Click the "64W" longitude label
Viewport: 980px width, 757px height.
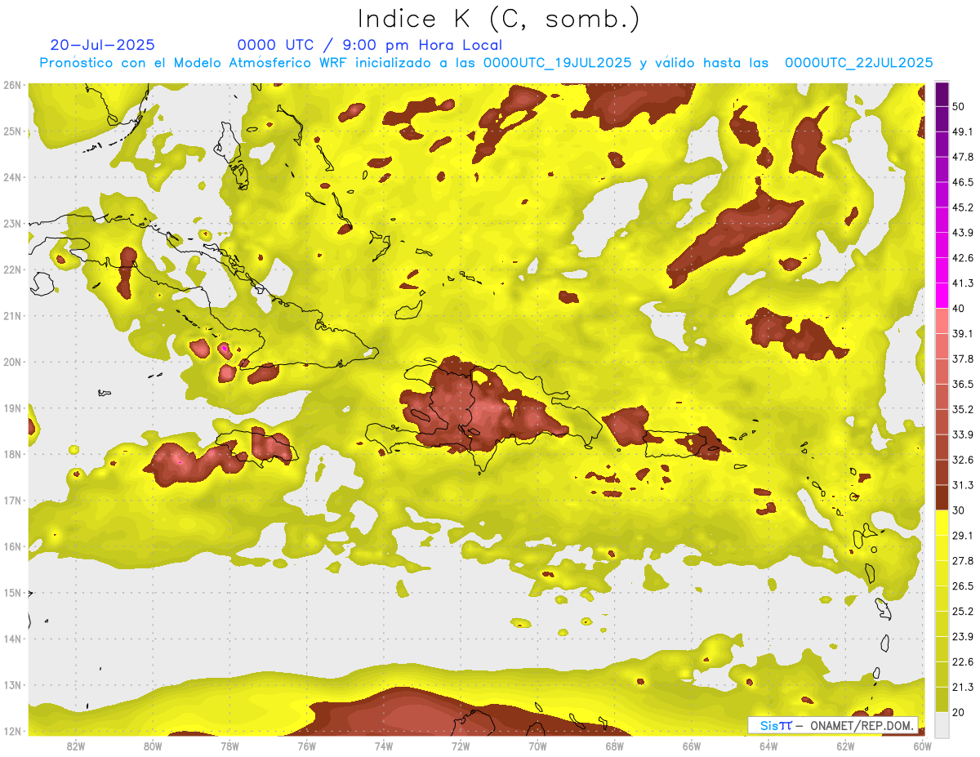coord(768,746)
